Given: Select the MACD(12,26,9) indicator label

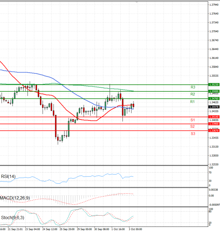Looking at the screenshot, I should pyautogui.click(x=15, y=198).
